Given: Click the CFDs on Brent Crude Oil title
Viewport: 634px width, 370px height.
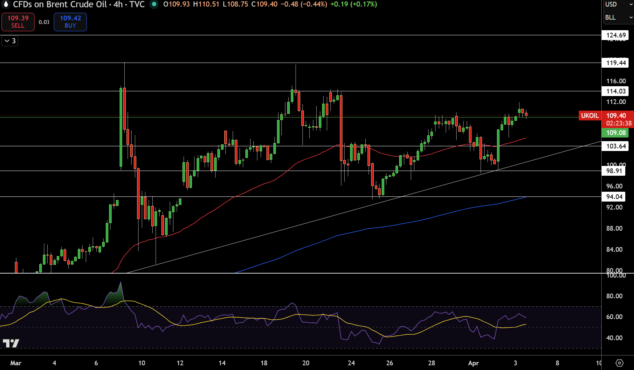Looking at the screenshot, I should coord(60,4).
